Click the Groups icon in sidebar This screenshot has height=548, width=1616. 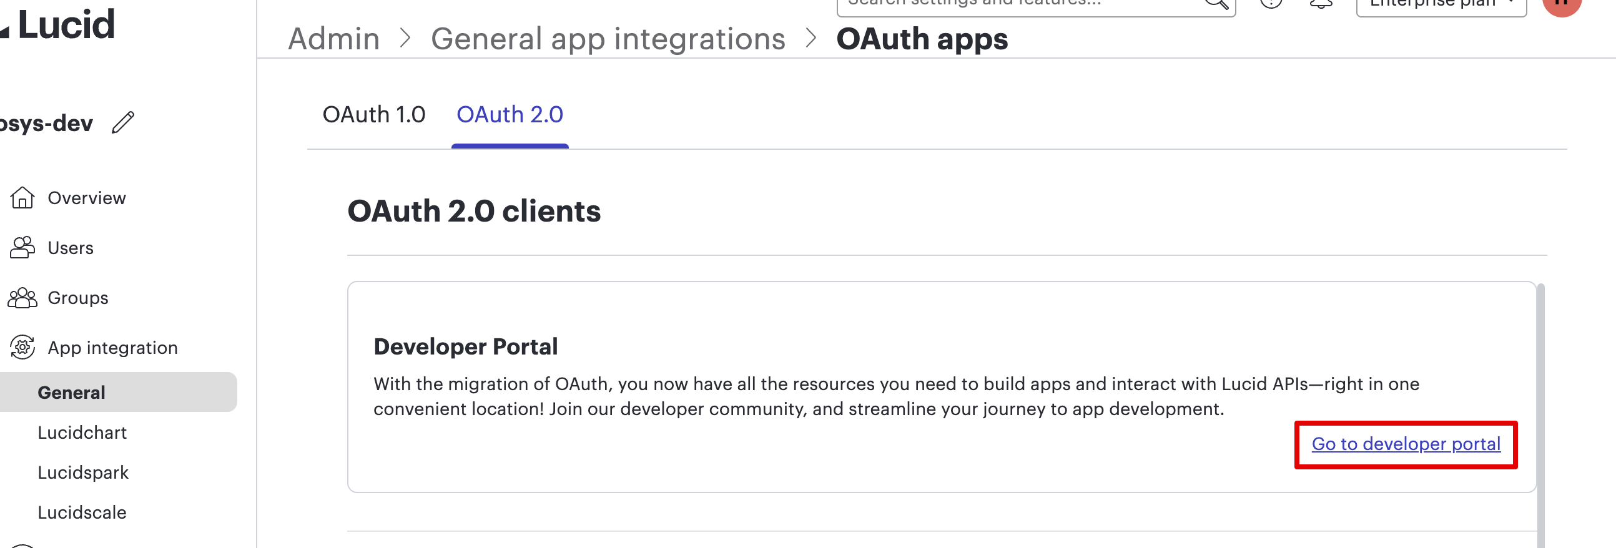point(22,298)
